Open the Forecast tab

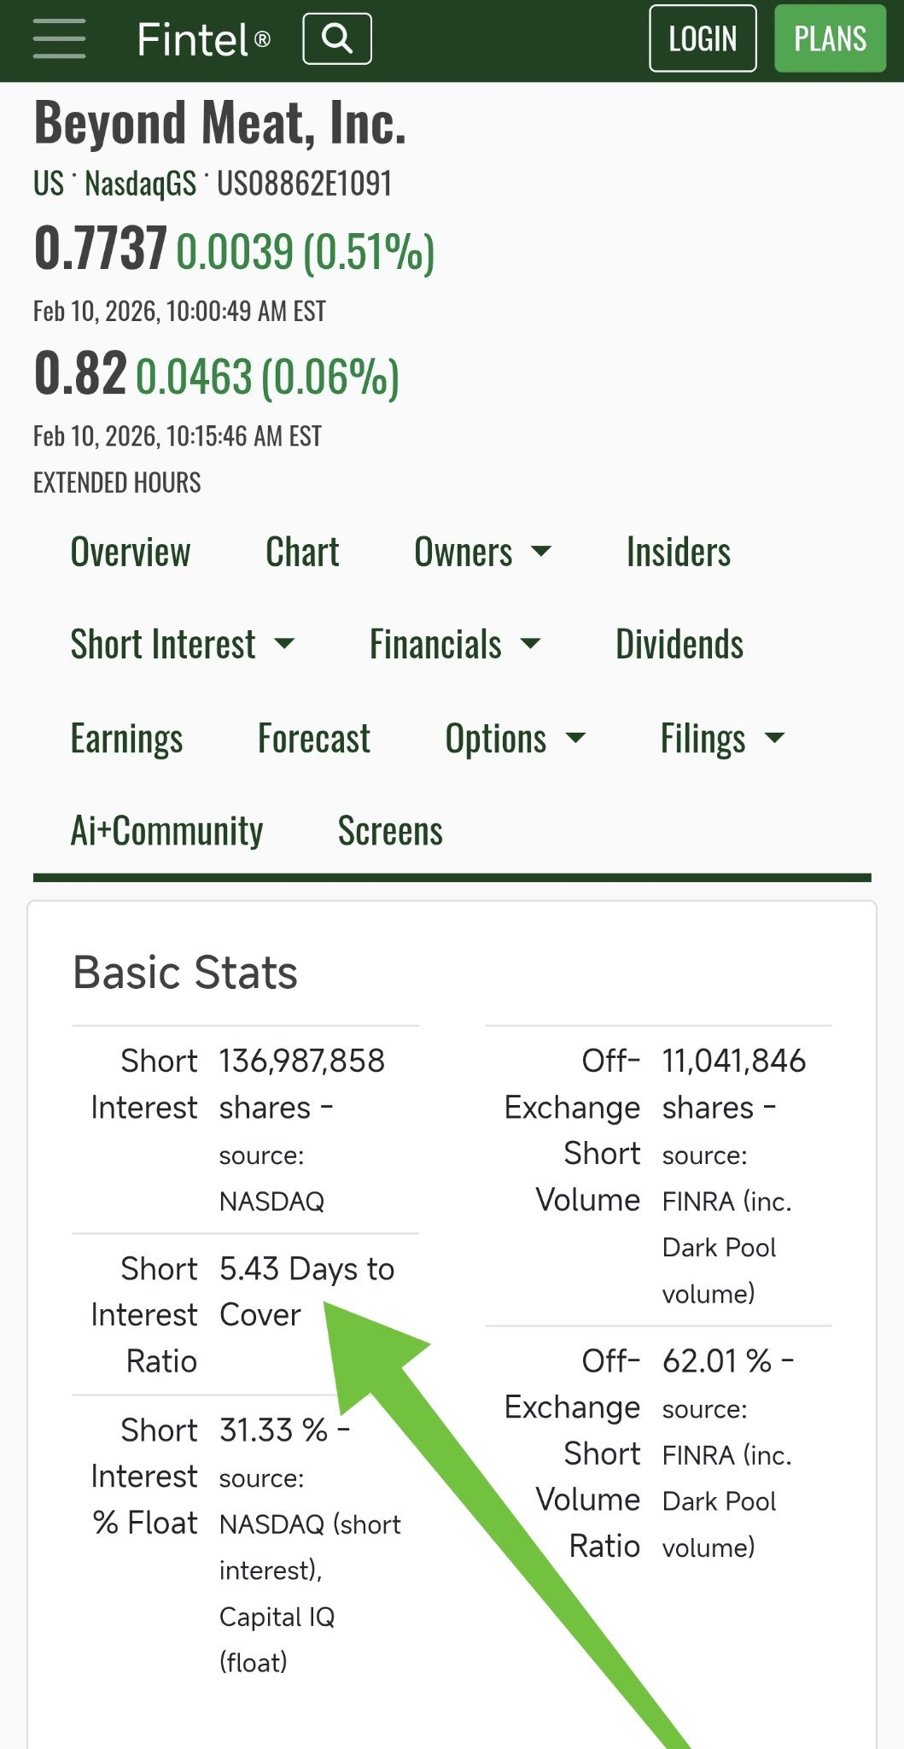[x=314, y=739]
